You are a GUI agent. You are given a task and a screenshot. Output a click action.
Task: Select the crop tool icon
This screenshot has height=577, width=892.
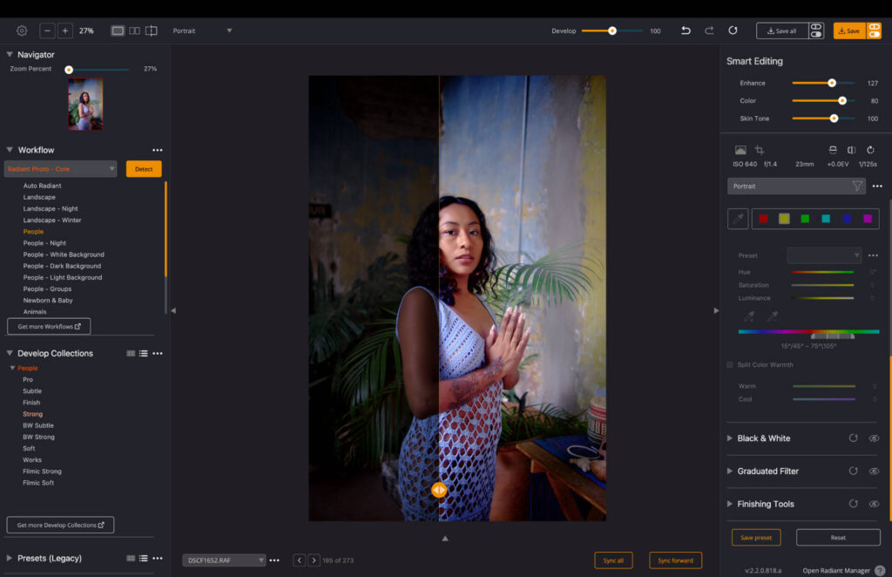[760, 150]
